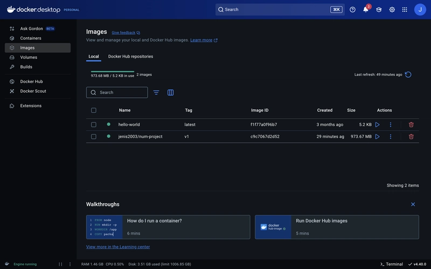Viewport: 431px width, 269px height.
Task: Open the filter icon beside image search
Action: click(156, 93)
